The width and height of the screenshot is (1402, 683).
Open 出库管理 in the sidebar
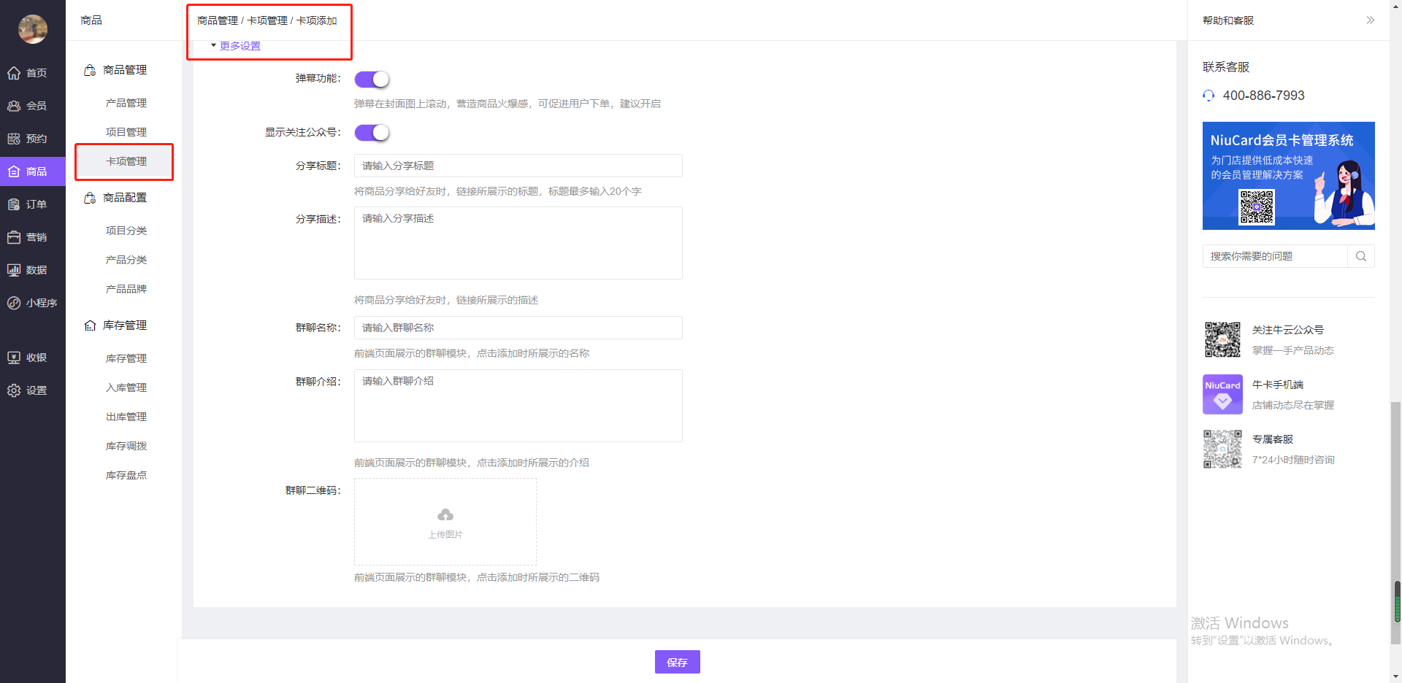(126, 417)
